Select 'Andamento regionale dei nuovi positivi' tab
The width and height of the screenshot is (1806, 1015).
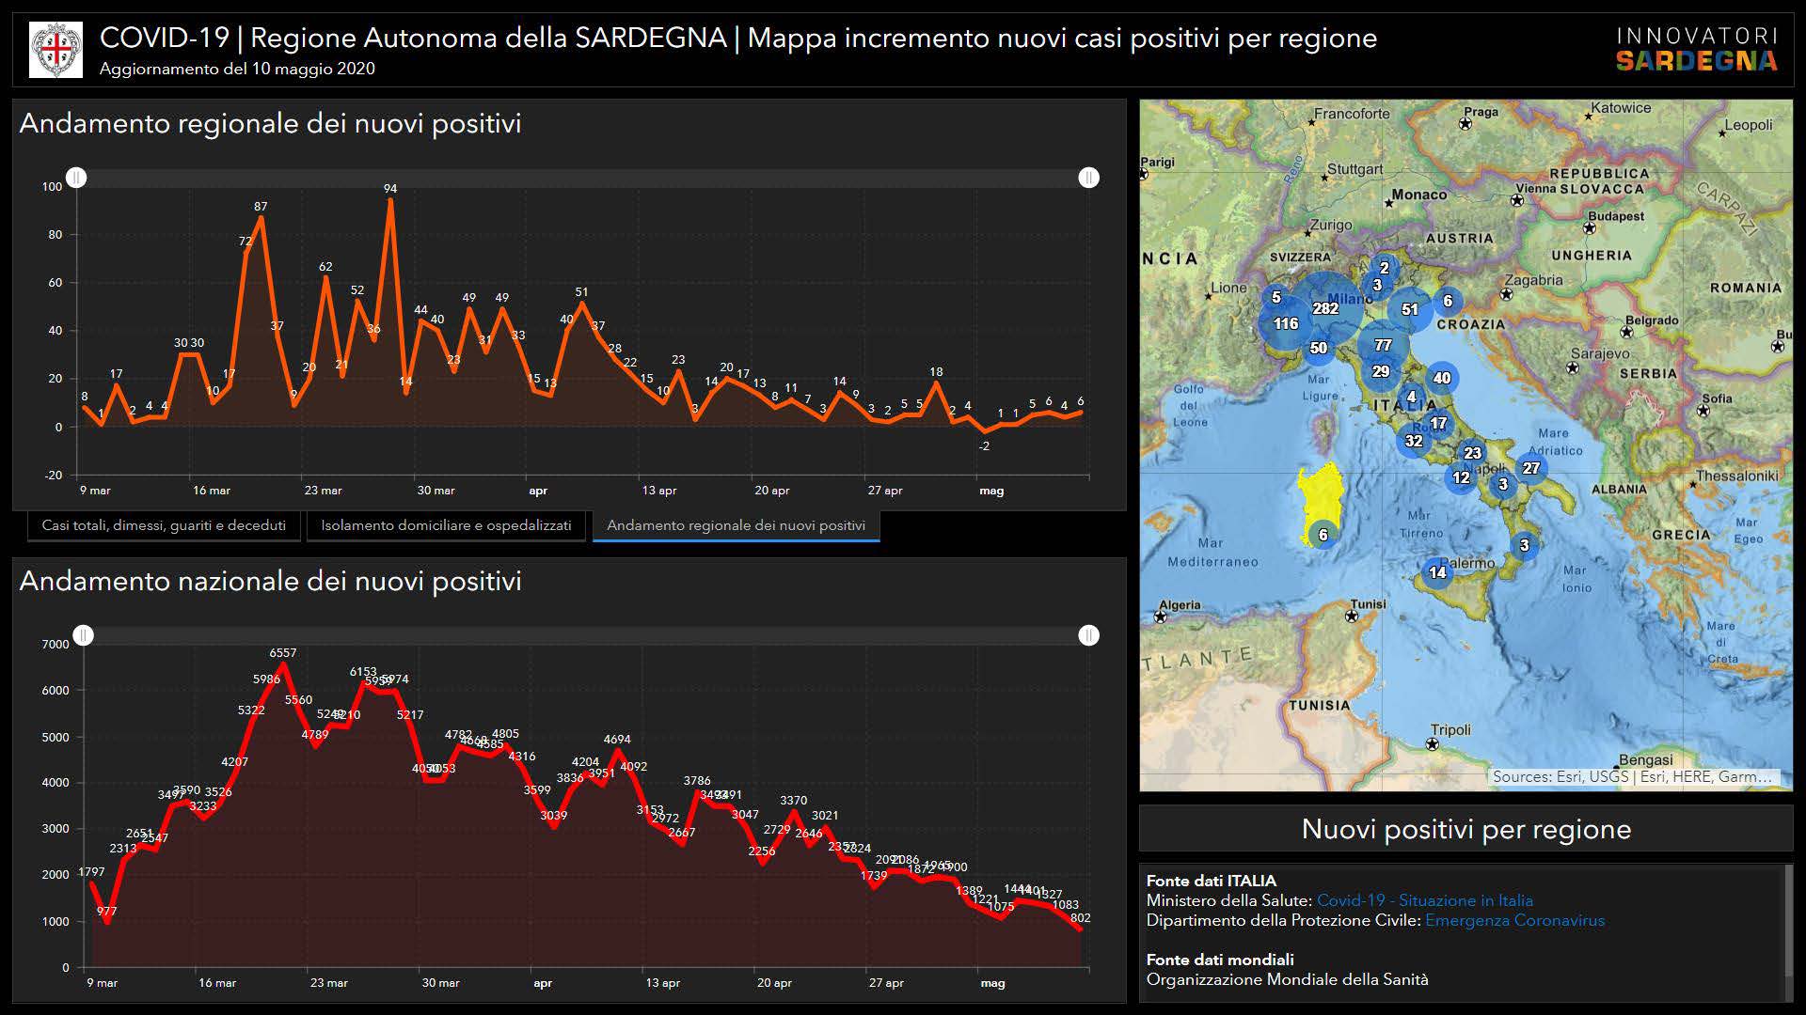pos(736,525)
